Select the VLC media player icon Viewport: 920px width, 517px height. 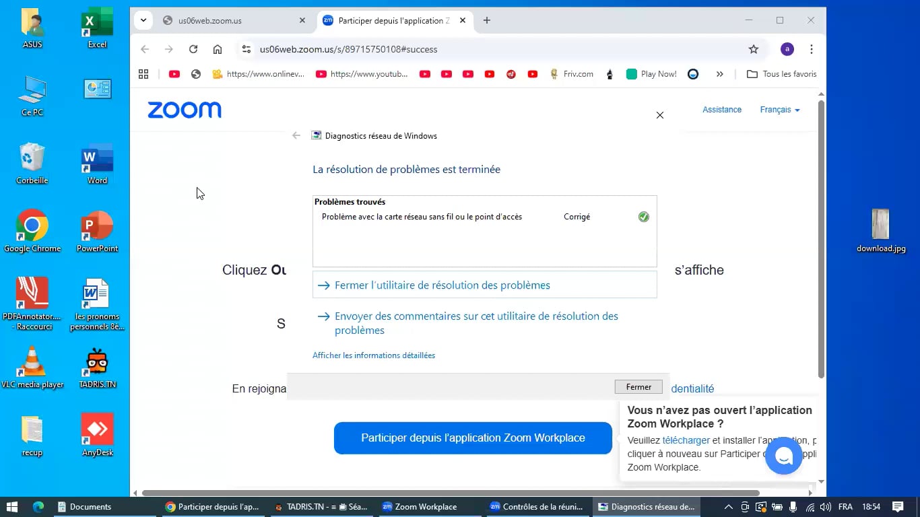point(32,368)
